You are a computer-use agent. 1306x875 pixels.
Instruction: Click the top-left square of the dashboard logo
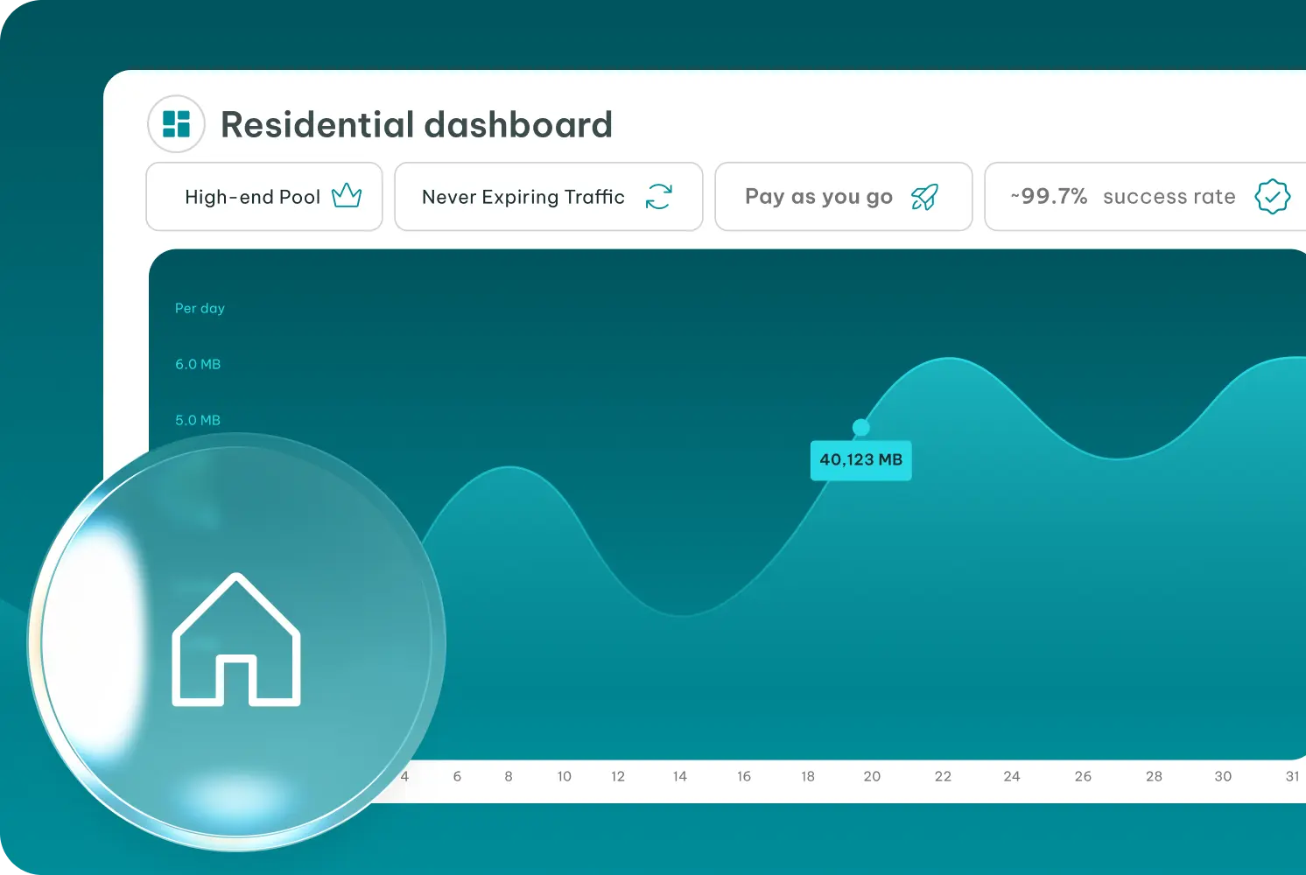tap(171, 119)
